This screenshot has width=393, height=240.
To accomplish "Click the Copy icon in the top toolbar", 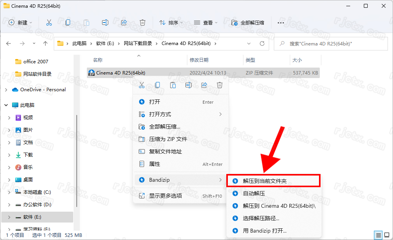I will (x=68, y=23).
